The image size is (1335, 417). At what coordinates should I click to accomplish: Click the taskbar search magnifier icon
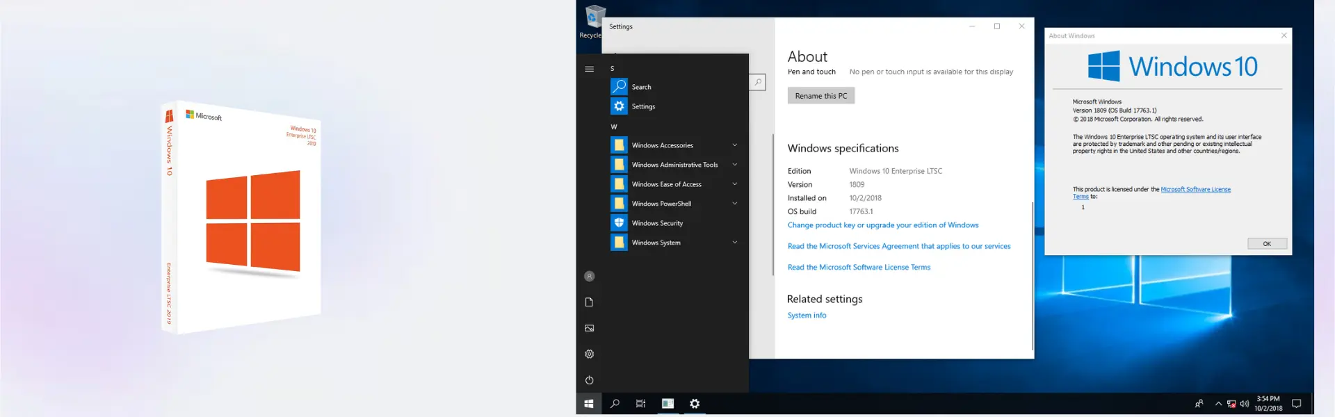[615, 404]
